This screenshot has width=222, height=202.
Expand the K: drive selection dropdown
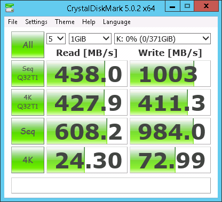coord(162,38)
